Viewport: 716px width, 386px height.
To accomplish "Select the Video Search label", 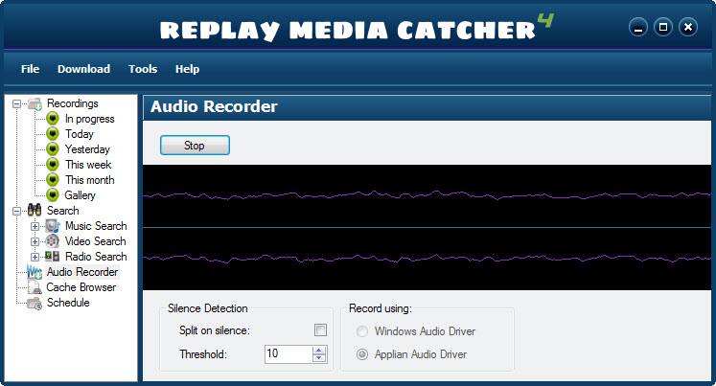I will pyautogui.click(x=96, y=241).
